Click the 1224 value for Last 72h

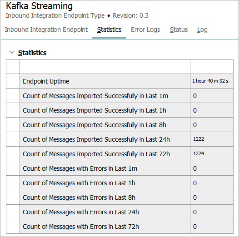pyautogui.click(x=199, y=153)
